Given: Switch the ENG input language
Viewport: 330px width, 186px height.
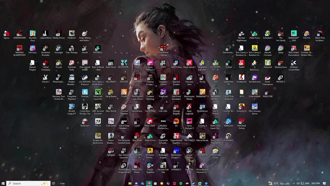Looking at the screenshot, I should (x=307, y=183).
